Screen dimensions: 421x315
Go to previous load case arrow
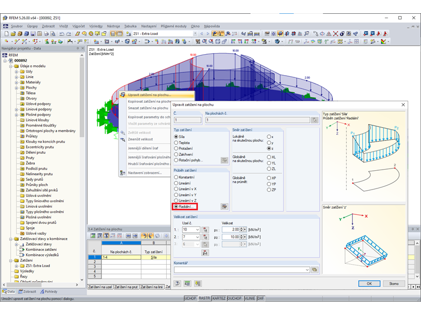click(x=202, y=34)
